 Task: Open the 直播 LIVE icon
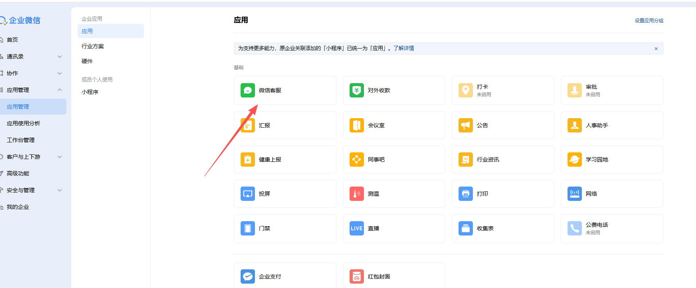(x=357, y=228)
